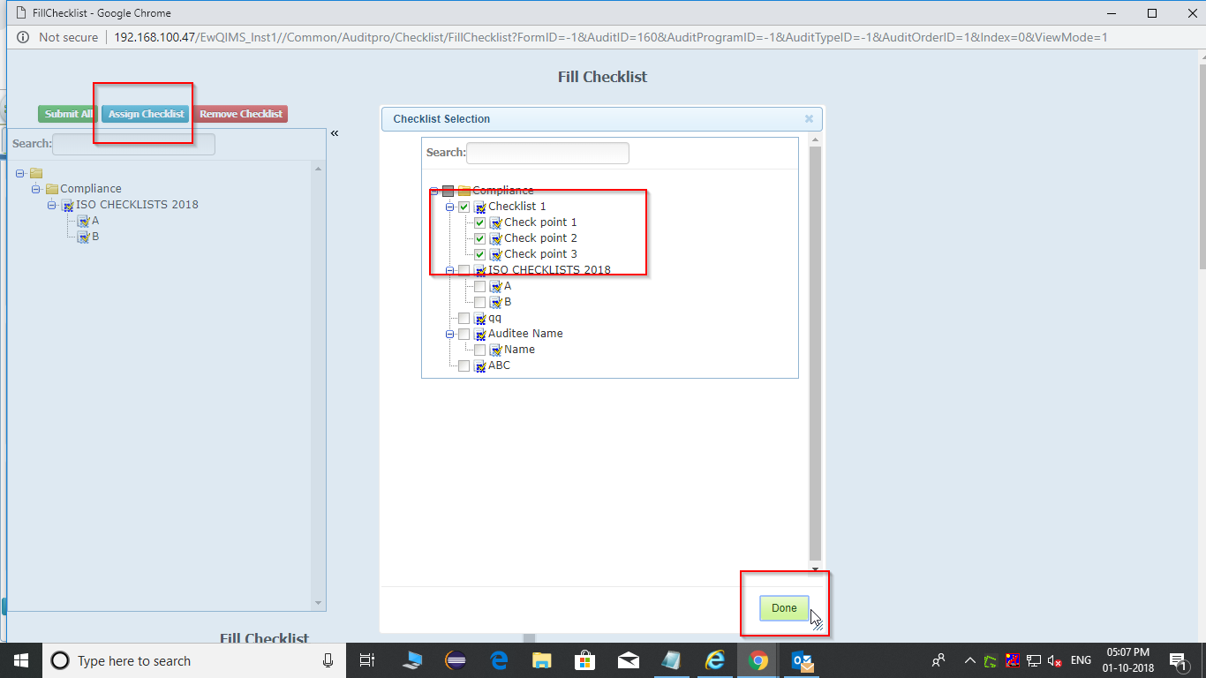Open Task View from the taskbar
Image resolution: width=1206 pixels, height=678 pixels.
[368, 660]
